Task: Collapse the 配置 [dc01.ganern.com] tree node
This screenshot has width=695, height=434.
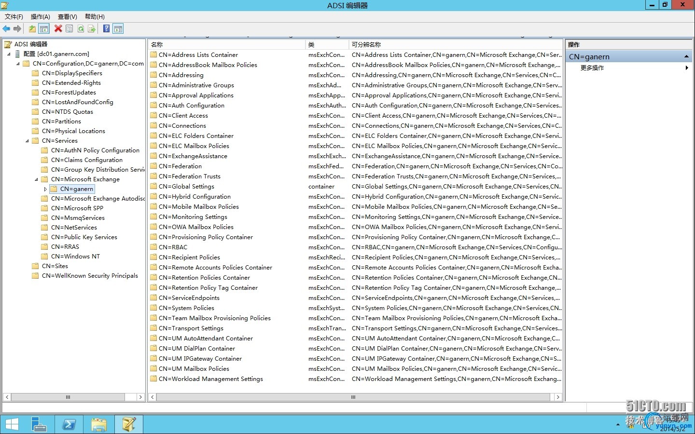Action: (x=9, y=54)
